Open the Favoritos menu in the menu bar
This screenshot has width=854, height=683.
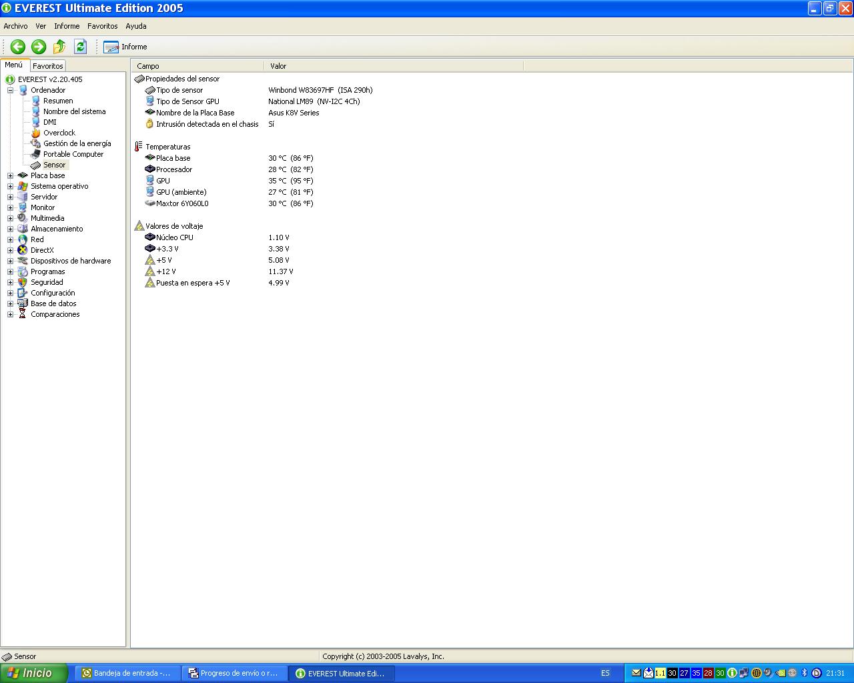103,26
